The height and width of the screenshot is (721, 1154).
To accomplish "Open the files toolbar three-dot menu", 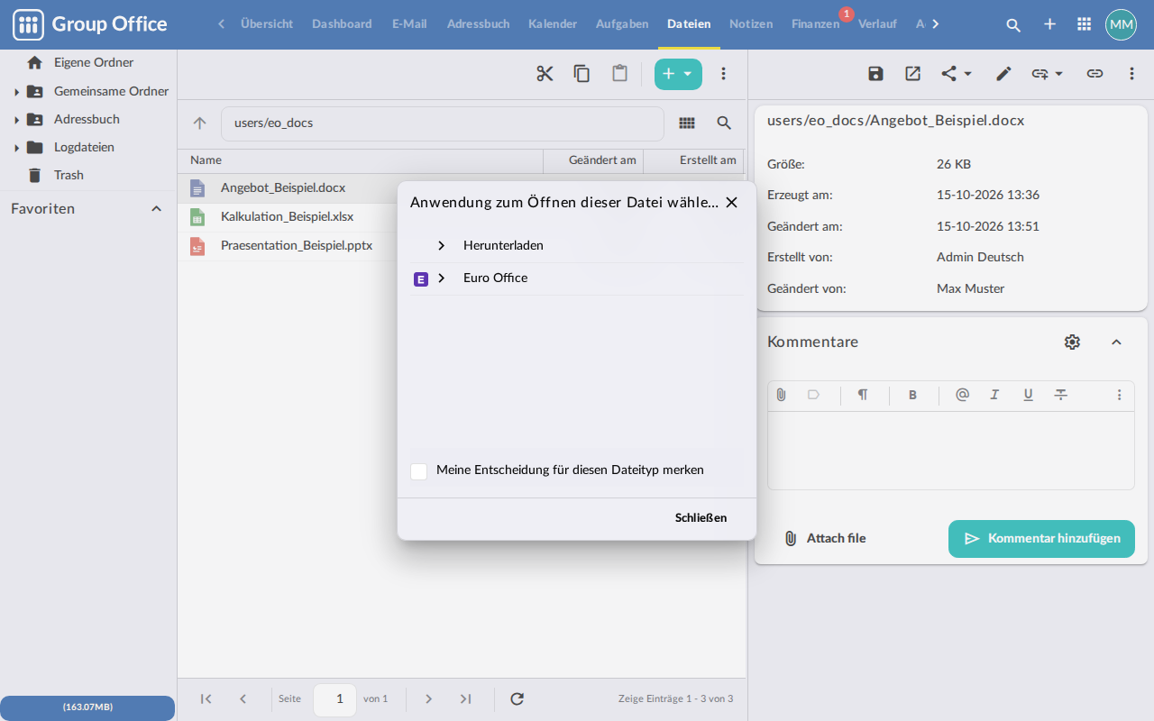I will pyautogui.click(x=723, y=74).
